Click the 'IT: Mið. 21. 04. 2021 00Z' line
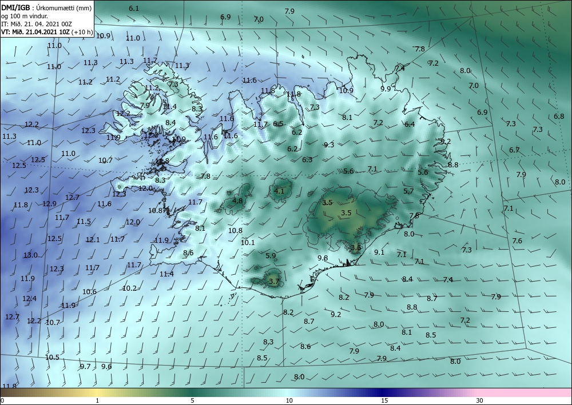 click(37, 24)
